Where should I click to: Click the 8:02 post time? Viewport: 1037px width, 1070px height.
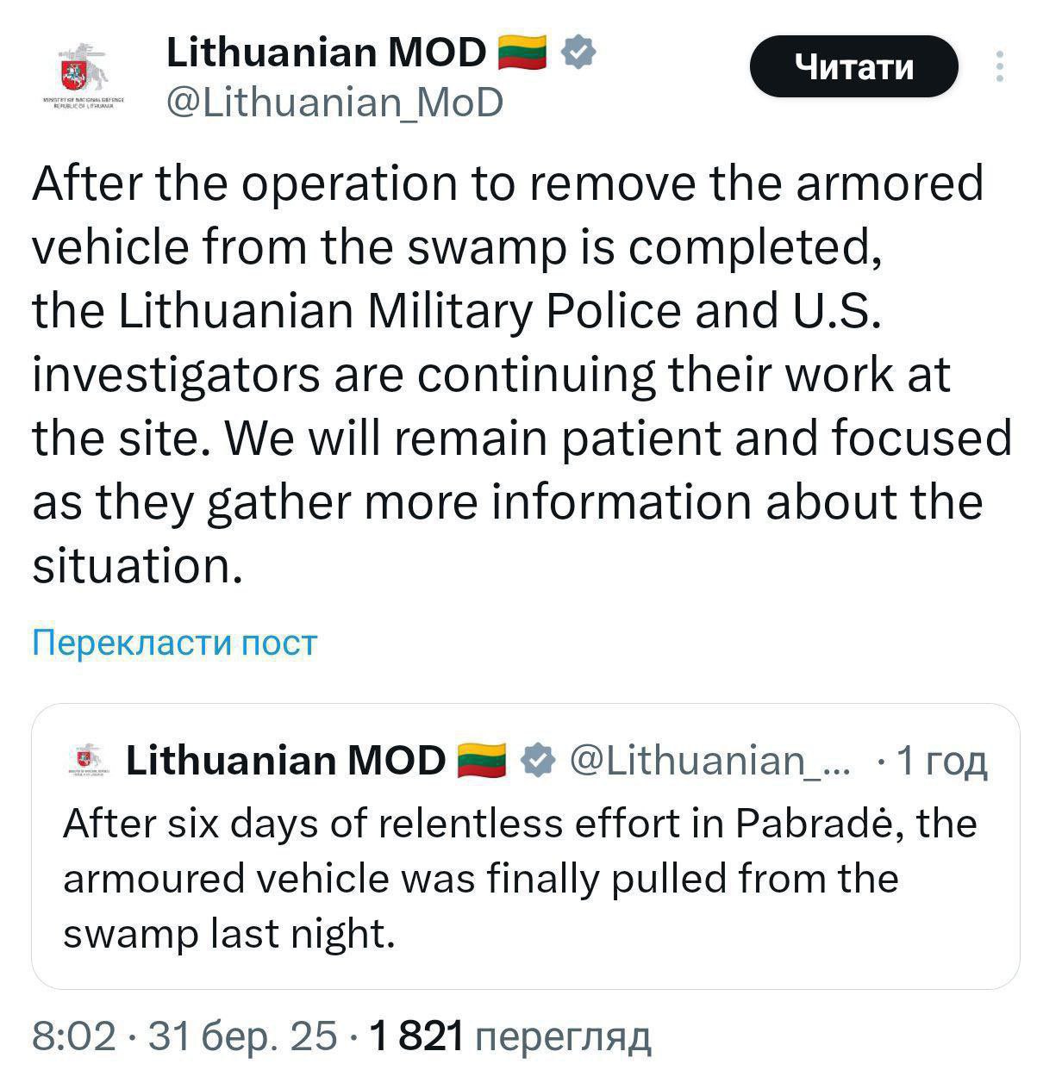coord(74,1036)
